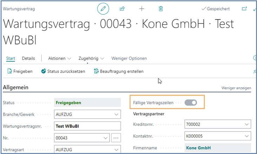Image resolution: width=257 pixels, height=154 pixels.
Task: Open Kreditornr. 700002 dropdown
Action: [247, 124]
